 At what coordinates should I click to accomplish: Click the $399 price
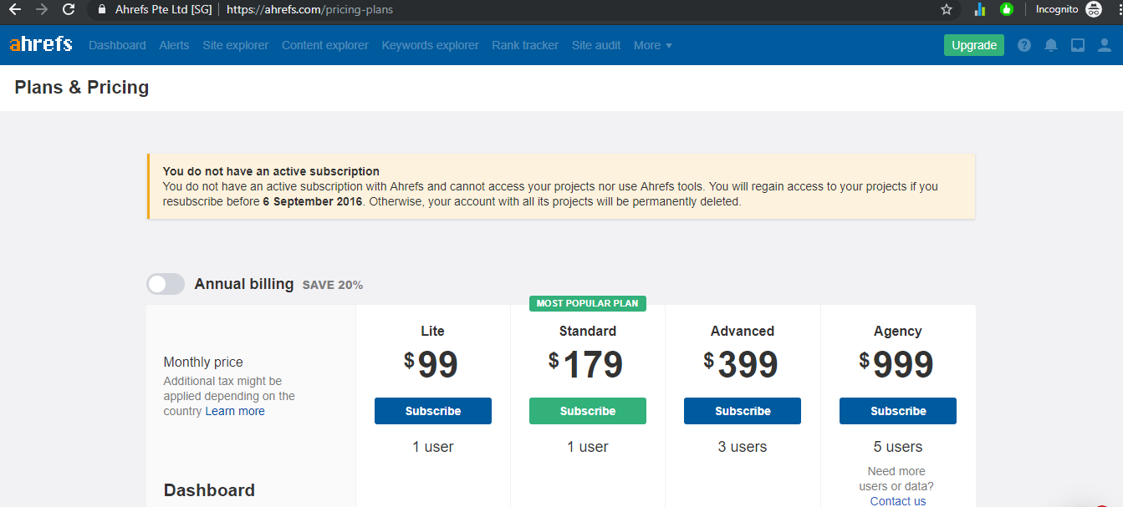pos(741,364)
